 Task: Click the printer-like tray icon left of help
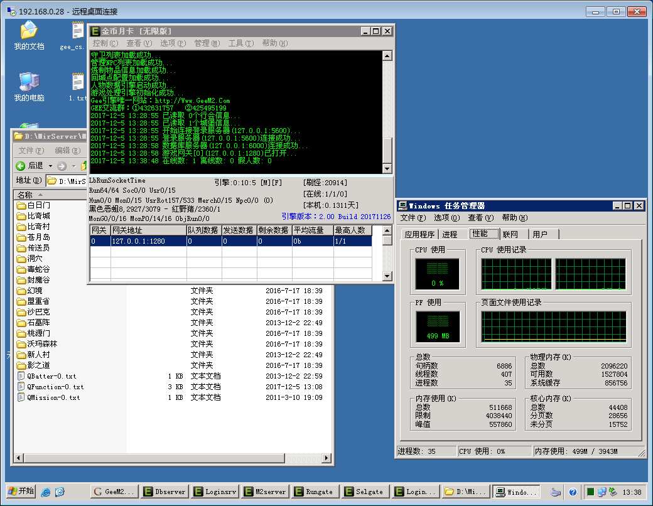(x=556, y=492)
